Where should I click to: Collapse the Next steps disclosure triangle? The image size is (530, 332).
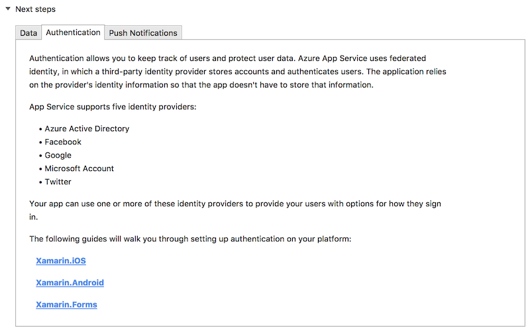point(8,9)
